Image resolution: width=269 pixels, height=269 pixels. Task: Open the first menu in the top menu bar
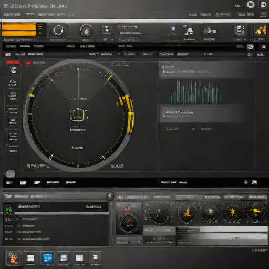(x=12, y=14)
